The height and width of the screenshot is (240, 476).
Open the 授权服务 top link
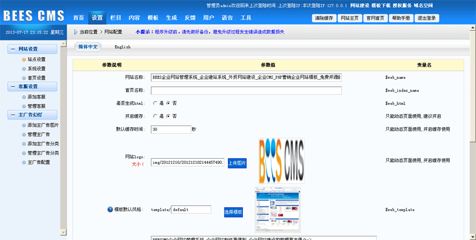tap(402, 5)
